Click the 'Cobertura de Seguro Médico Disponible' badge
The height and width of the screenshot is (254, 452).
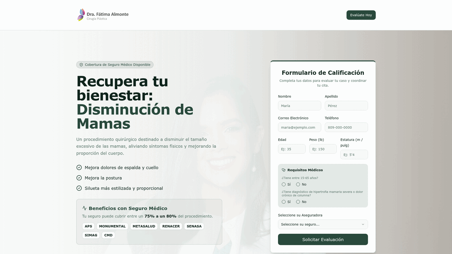(x=115, y=65)
